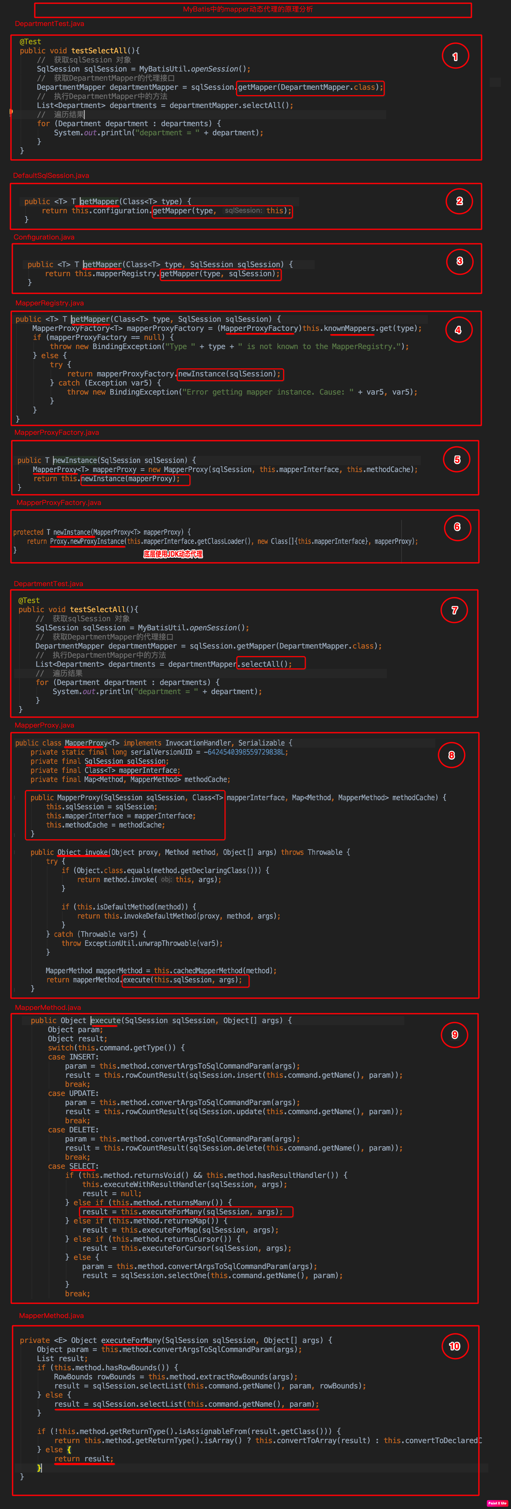Click the throw ExceptionUtil.unwrapThrowable(var5) line
The image size is (511, 1509).
tap(142, 943)
